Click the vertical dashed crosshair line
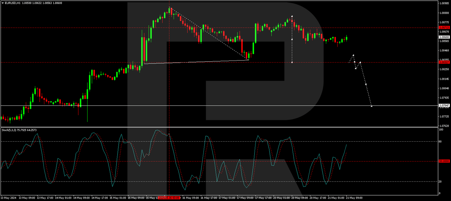451x201 pixels. pos(169,88)
